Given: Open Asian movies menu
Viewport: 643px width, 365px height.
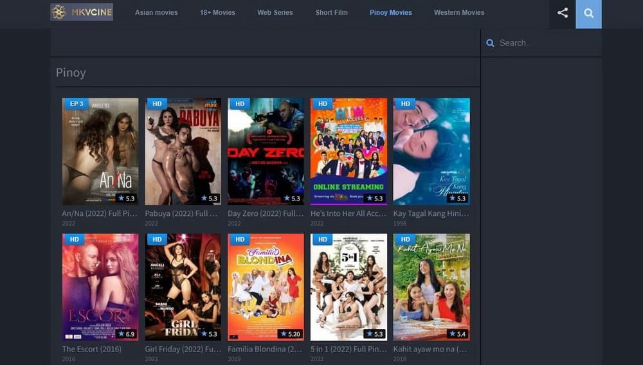Looking at the screenshot, I should pyautogui.click(x=156, y=13).
